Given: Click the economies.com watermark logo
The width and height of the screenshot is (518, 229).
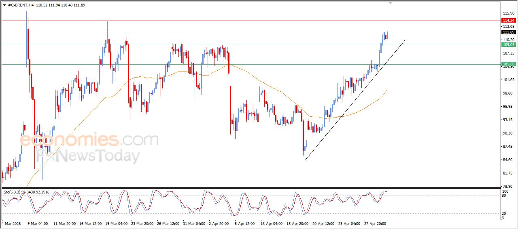Looking at the screenshot, I should click(x=89, y=140).
